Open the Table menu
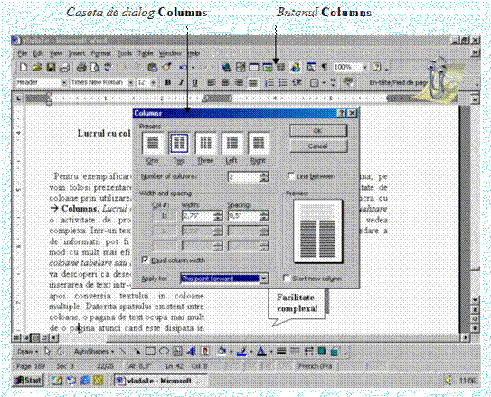Viewport: 491px width, 397px height. point(146,53)
